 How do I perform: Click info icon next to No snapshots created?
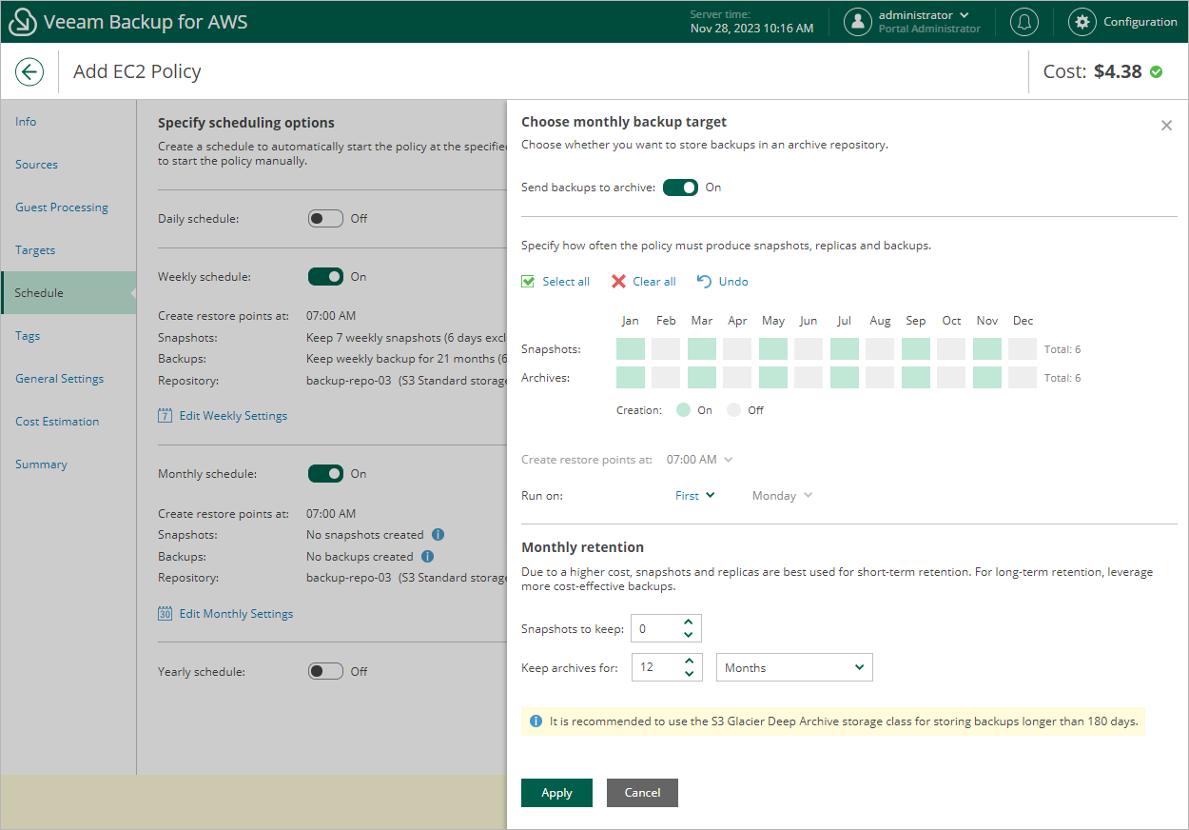tap(438, 535)
